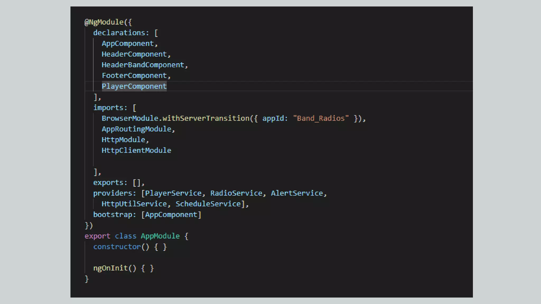Click the HttpClientModule entry

(136, 150)
